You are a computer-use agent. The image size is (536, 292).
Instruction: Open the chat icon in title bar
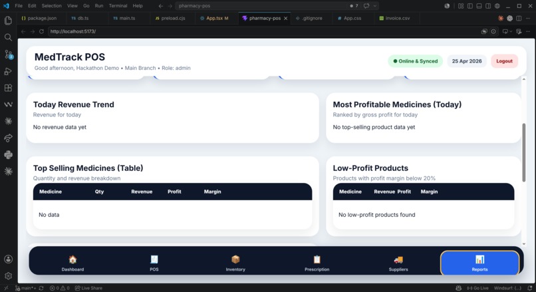[x=366, y=6]
